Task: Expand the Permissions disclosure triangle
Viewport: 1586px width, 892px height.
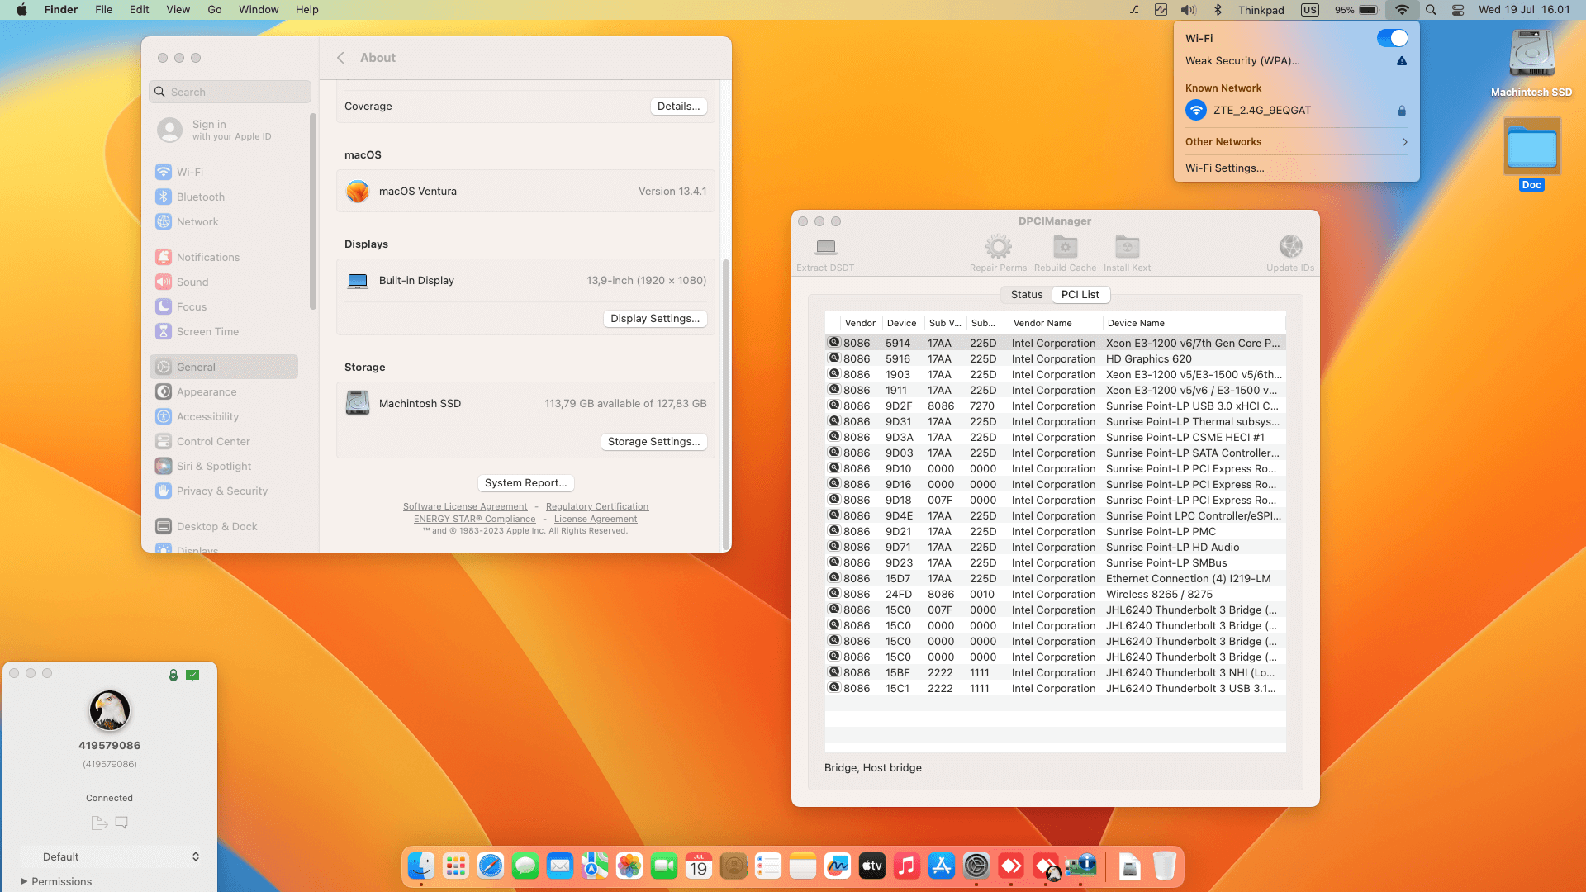Action: click(x=24, y=881)
